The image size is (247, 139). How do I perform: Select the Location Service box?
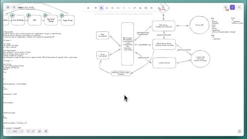pos(164,63)
